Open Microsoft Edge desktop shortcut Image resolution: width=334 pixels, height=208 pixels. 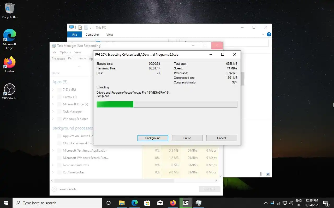pyautogui.click(x=10, y=39)
